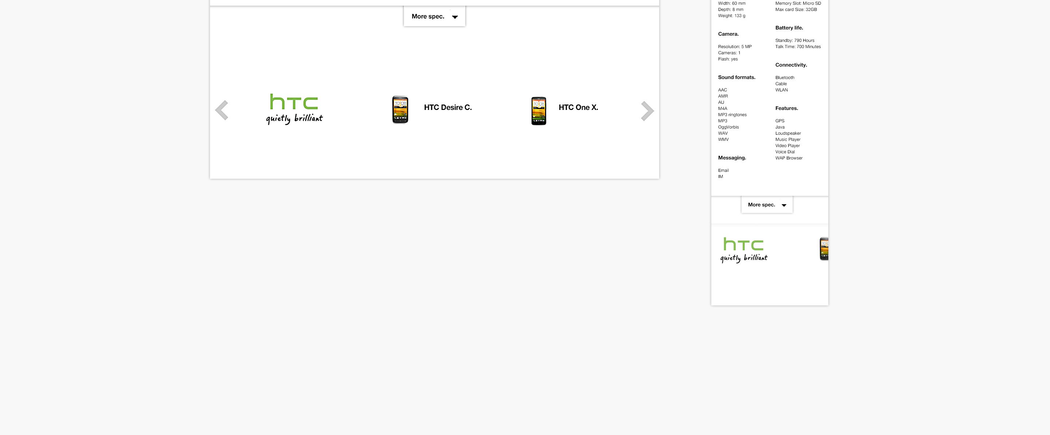Click the left carousel arrow
This screenshot has height=435, width=1050.
point(222,110)
